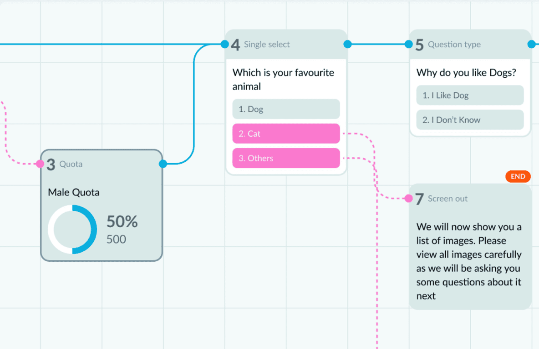Open the Question type node header

point(470,45)
